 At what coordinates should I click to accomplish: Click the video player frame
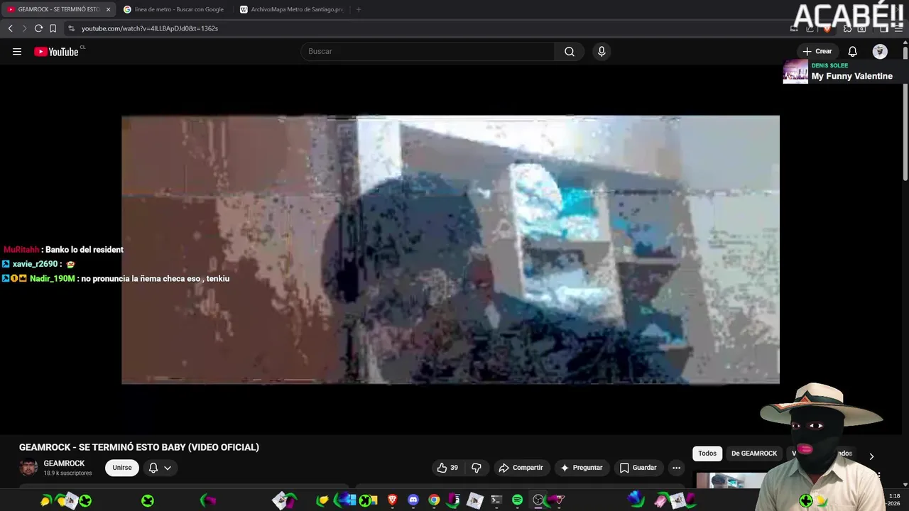click(450, 250)
